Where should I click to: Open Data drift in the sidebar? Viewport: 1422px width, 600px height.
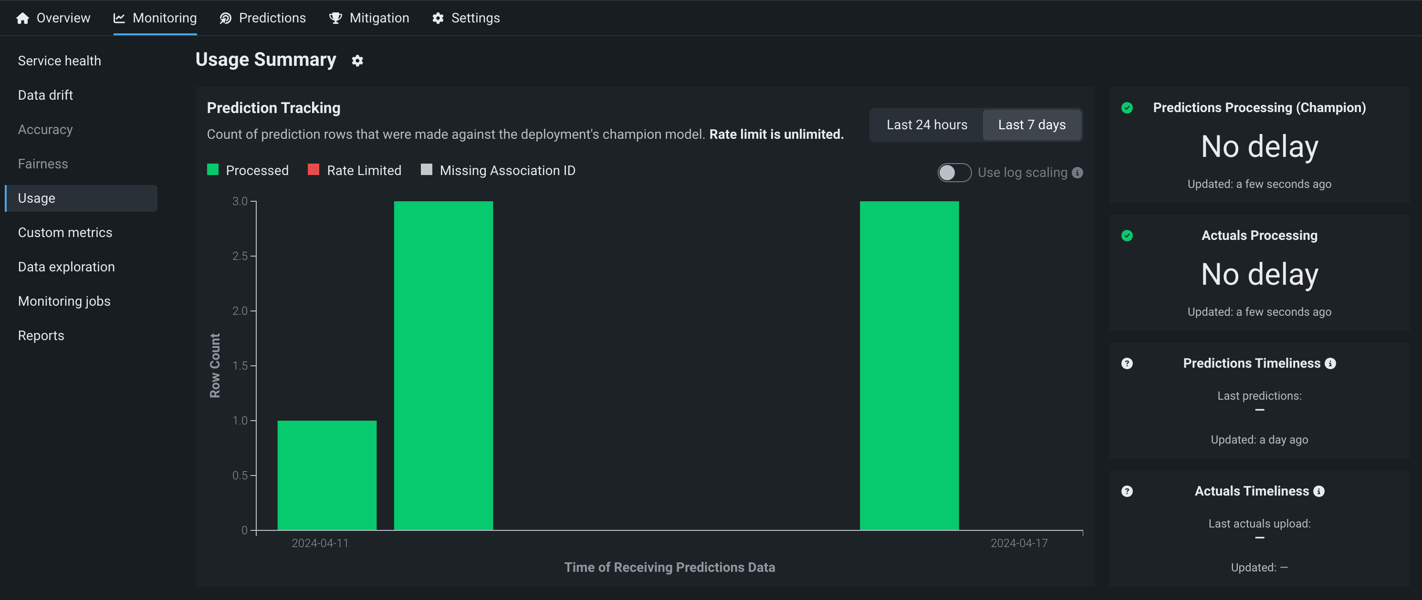45,95
